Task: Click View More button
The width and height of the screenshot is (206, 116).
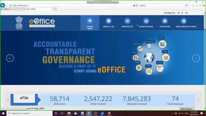Action: coord(187,109)
